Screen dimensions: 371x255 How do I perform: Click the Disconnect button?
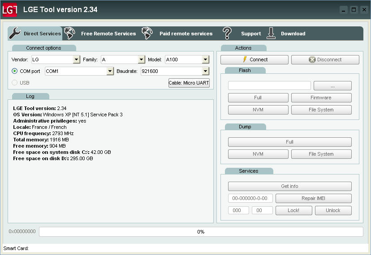[x=325, y=59]
